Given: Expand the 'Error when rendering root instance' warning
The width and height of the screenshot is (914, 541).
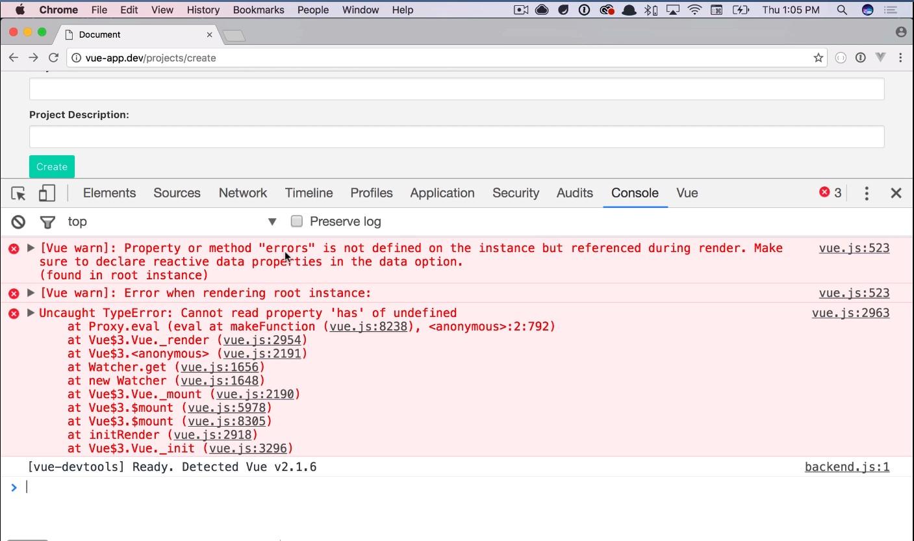Looking at the screenshot, I should point(31,293).
